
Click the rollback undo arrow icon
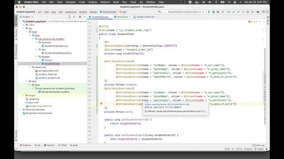coord(252,12)
